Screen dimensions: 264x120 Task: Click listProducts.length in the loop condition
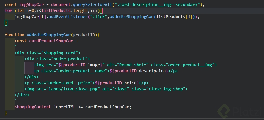(65, 11)
